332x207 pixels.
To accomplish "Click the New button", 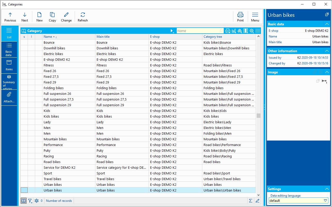I will 40,17.
